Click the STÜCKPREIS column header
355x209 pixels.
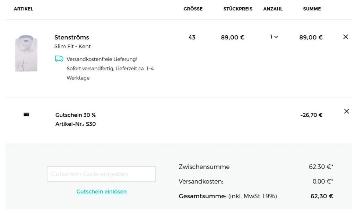point(238,9)
